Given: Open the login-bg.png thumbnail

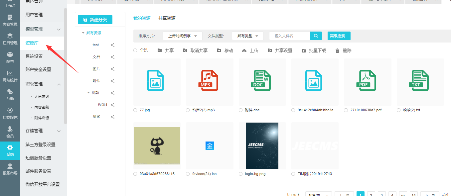Looking at the screenshot, I should pyautogui.click(x=262, y=146).
